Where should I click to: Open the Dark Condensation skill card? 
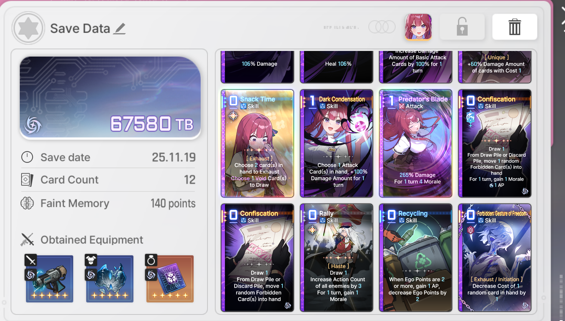click(337, 143)
